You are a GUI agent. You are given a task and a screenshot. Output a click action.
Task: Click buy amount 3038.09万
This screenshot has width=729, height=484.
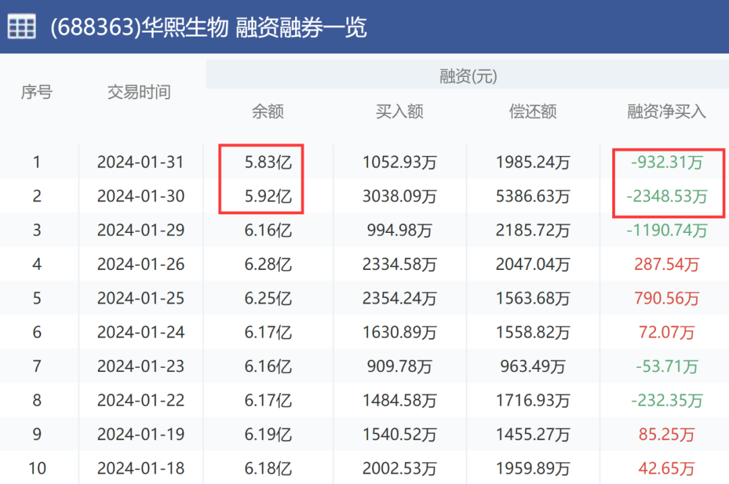click(x=400, y=196)
